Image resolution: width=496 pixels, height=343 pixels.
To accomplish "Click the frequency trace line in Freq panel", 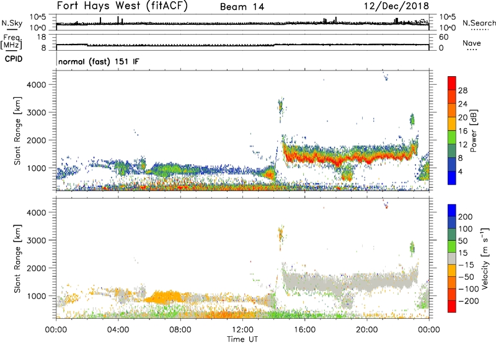I will [242, 45].
